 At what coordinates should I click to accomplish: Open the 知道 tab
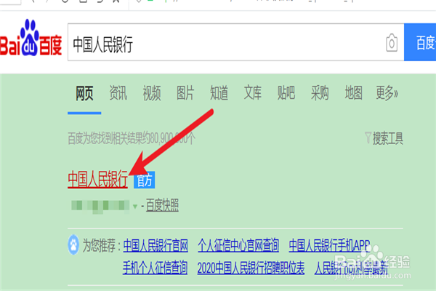tap(219, 93)
